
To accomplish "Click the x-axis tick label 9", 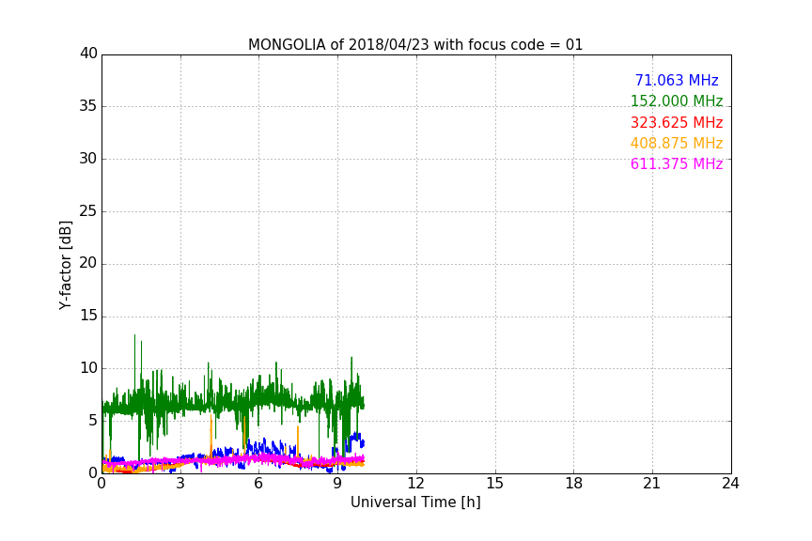I will tap(337, 484).
